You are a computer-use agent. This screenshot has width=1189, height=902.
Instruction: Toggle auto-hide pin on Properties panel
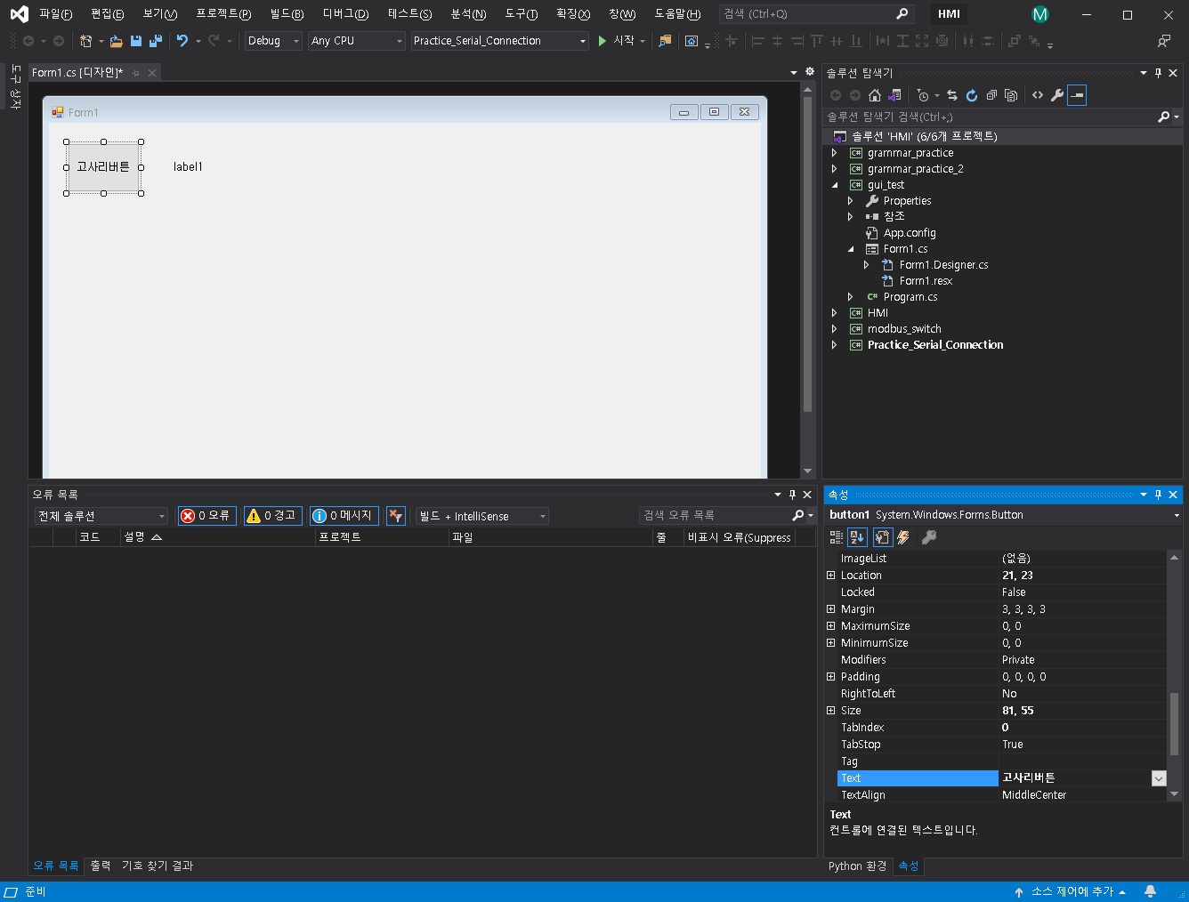(x=1158, y=495)
